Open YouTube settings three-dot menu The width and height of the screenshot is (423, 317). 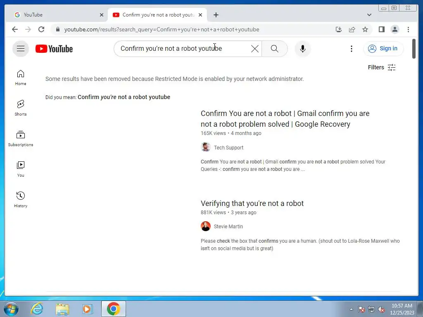click(351, 49)
